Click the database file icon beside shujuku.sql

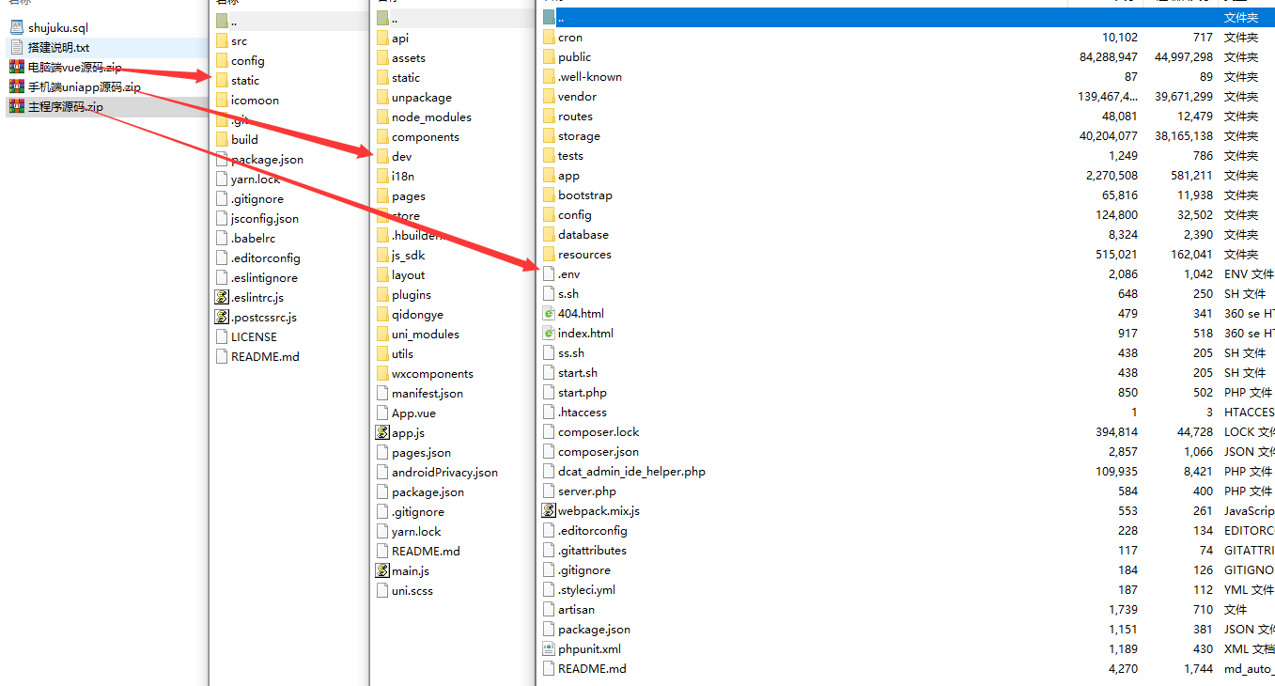pos(16,27)
